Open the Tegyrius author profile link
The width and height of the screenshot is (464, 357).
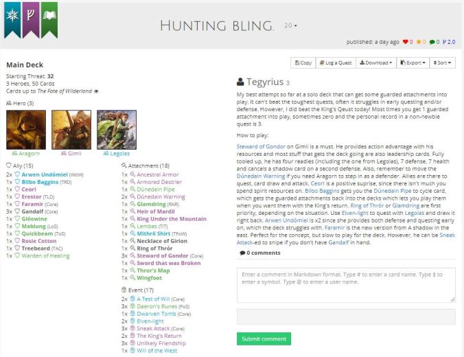click(265, 82)
